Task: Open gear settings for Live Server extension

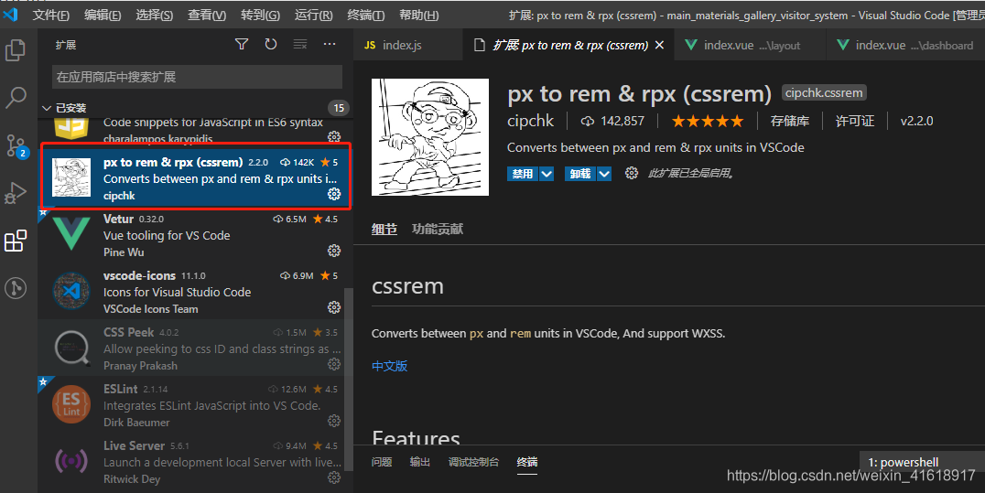Action: (x=334, y=477)
